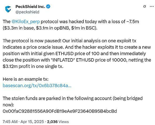The image size is (155, 125).
Task: Visit the @peckshield handle
Action: click(27, 12)
